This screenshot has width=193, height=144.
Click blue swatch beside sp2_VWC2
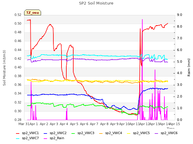[x=46, y=133]
